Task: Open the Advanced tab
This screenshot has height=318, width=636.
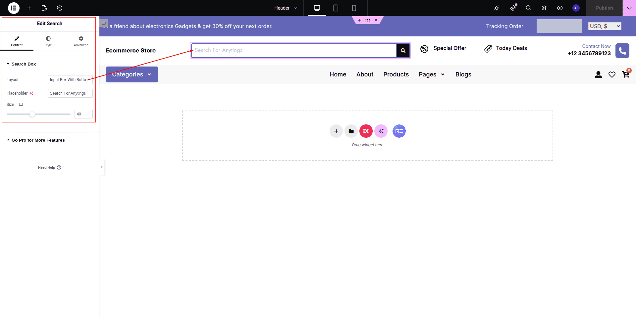Action: click(x=81, y=41)
